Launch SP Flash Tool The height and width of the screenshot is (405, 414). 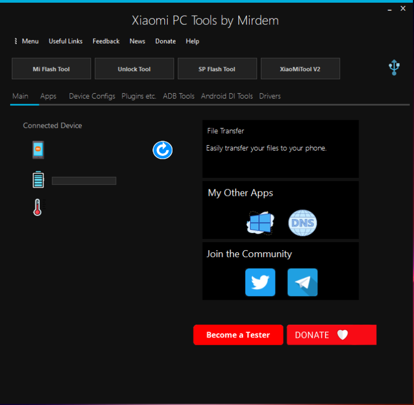217,68
